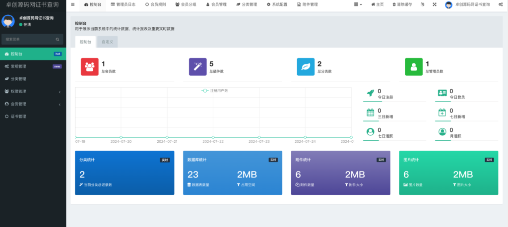The image size is (508, 227).
Task: Click the purple 总插件数 magic wand icon
Action: point(197,67)
